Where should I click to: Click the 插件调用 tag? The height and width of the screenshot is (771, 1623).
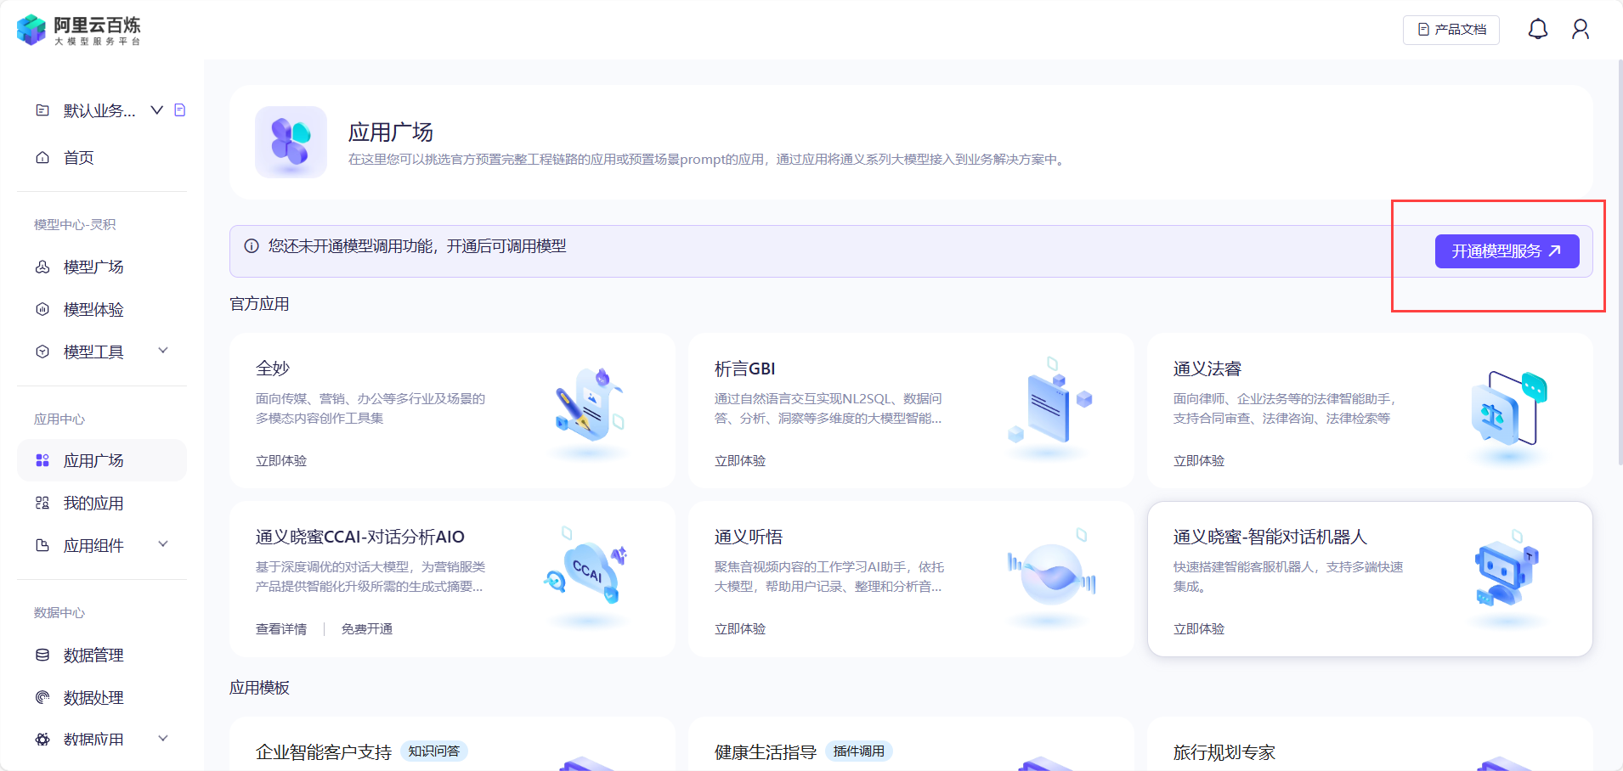859,751
